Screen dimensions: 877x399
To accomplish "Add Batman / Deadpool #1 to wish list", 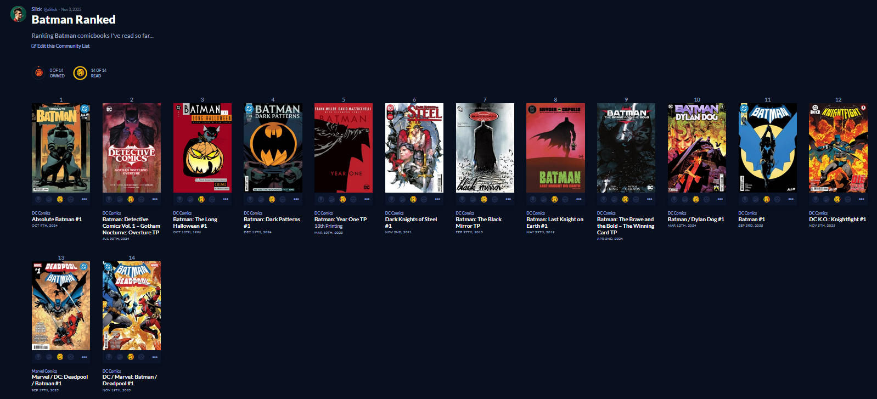I will pos(142,357).
